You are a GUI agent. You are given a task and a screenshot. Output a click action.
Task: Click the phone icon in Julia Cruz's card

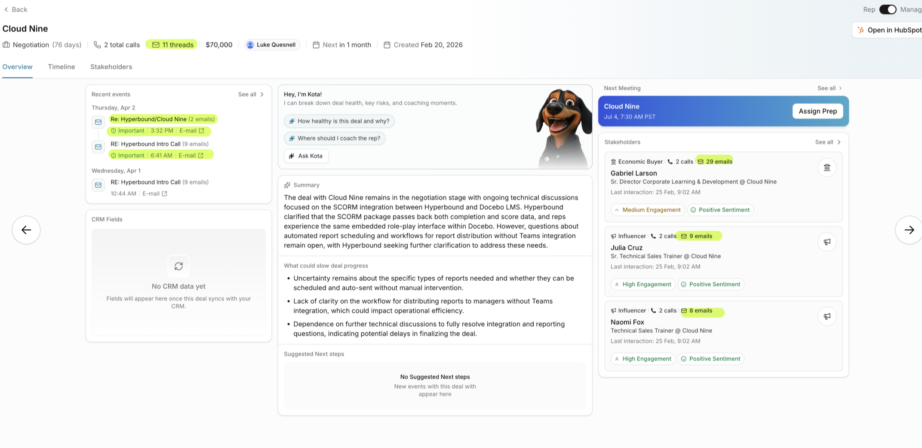click(x=654, y=236)
